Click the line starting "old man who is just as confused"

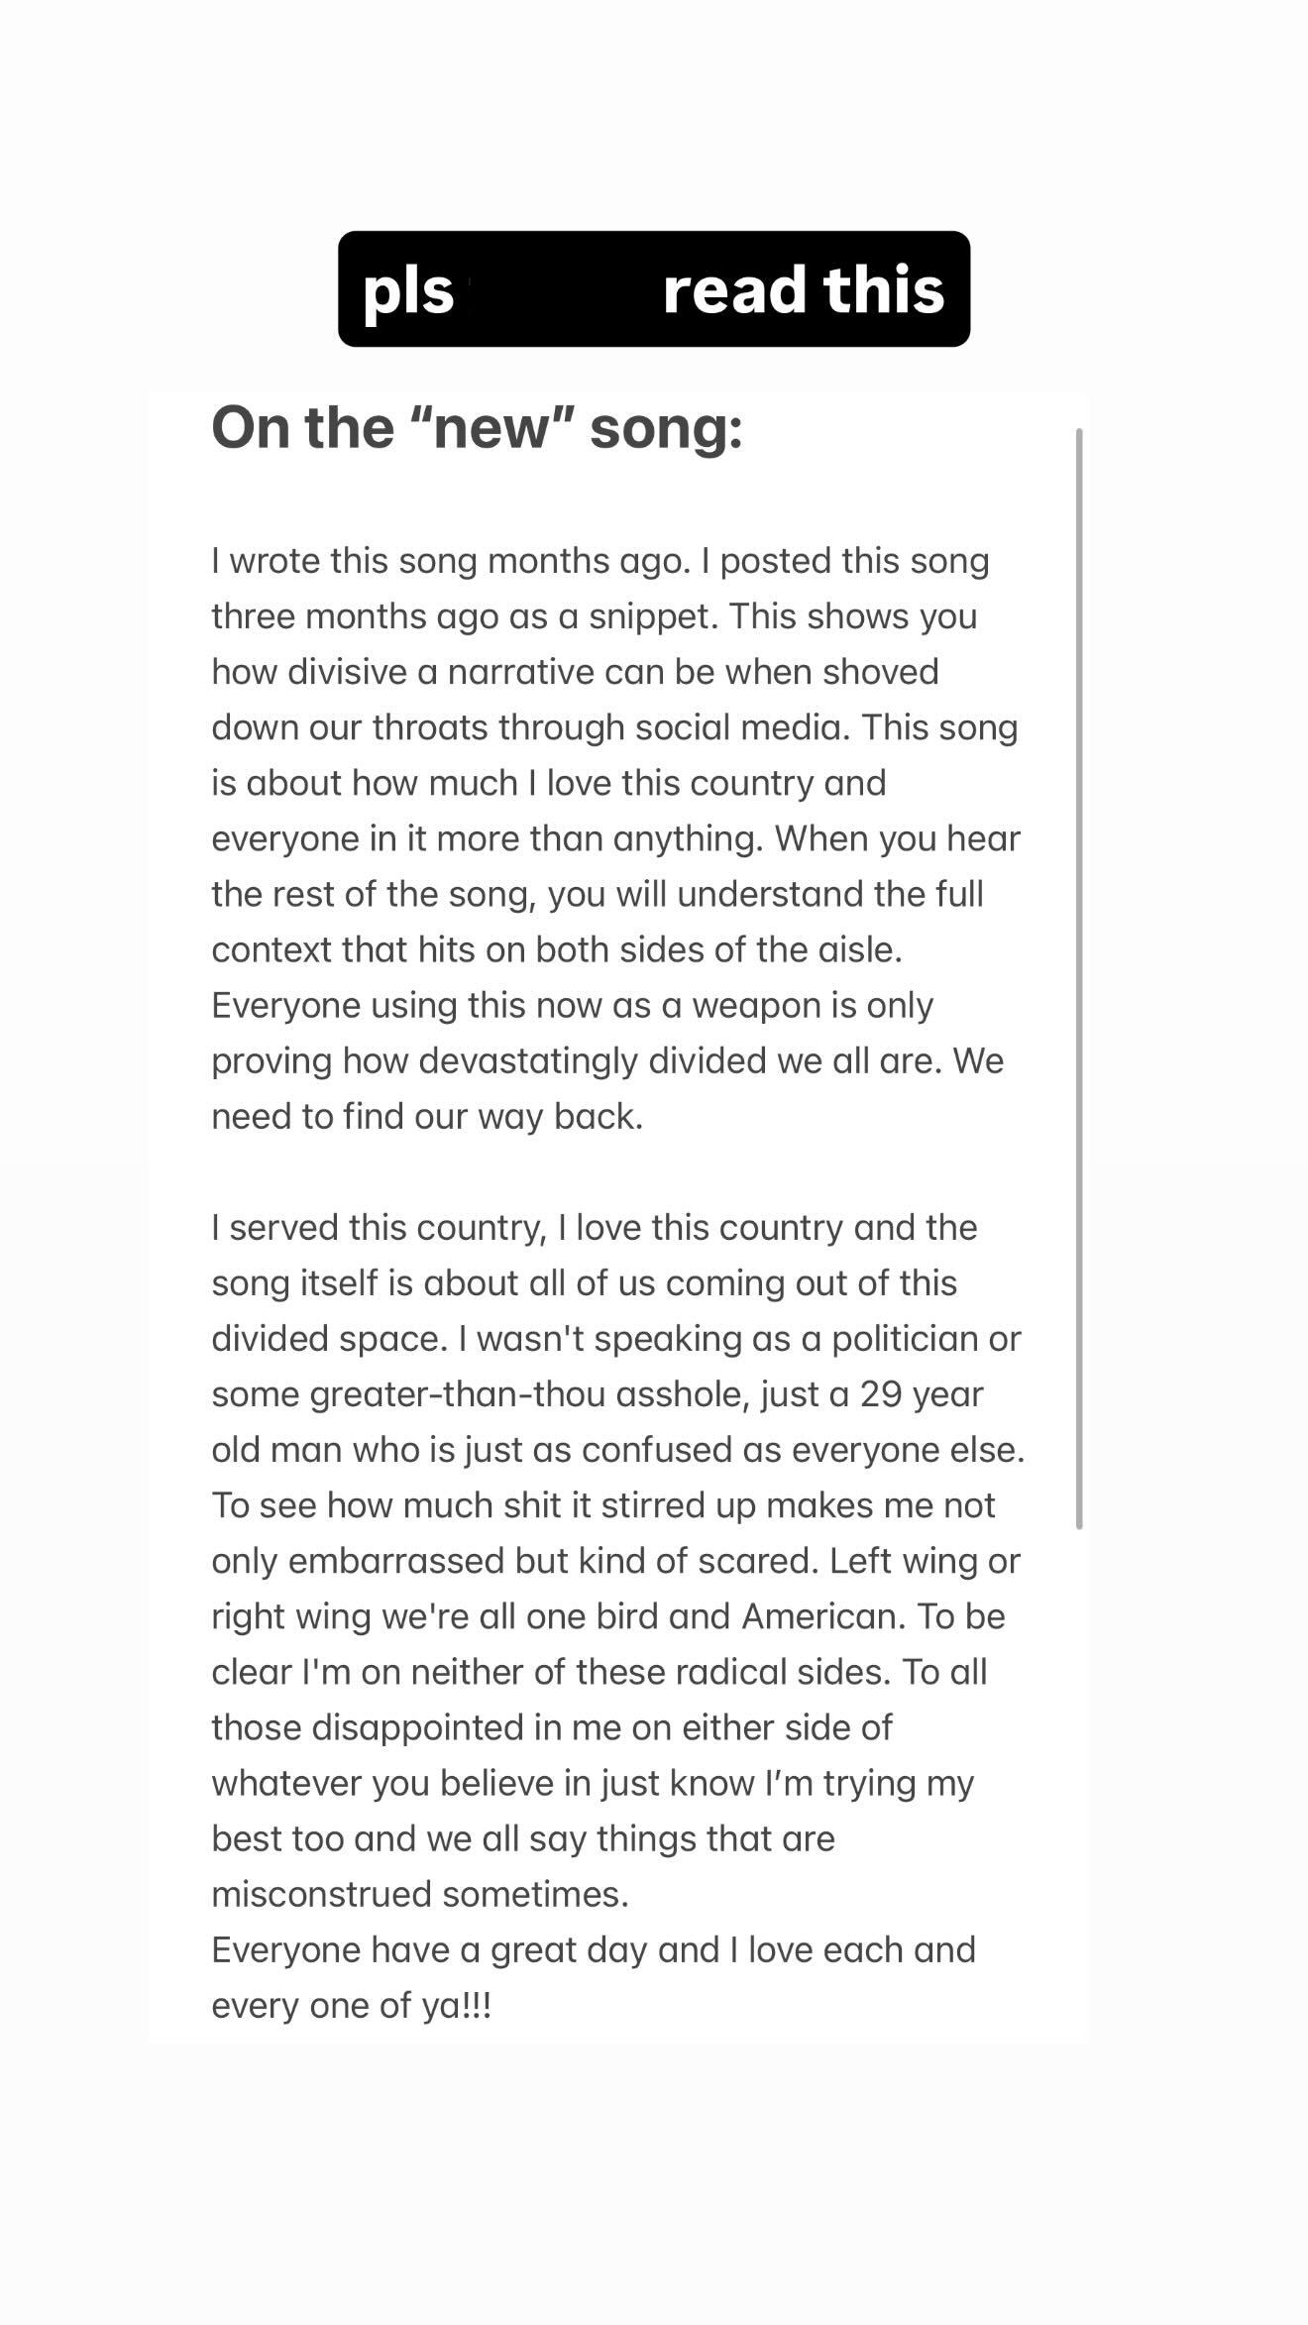[x=617, y=1449]
